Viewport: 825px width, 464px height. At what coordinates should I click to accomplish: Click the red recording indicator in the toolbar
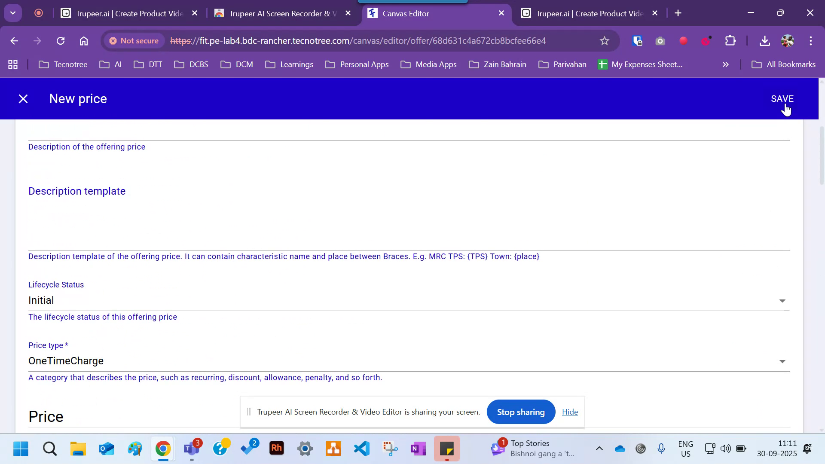tap(683, 41)
